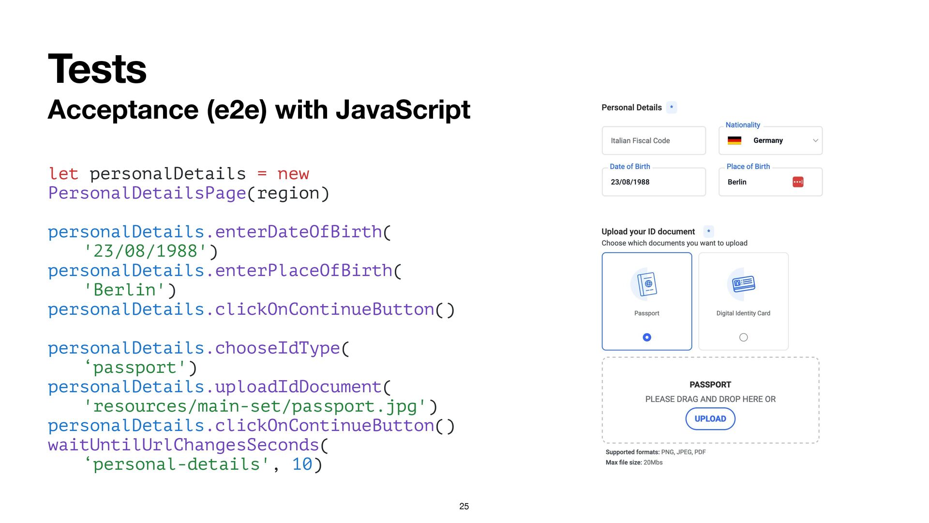Viewport: 929px width, 523px height.
Task: Select the Digital Identity Card radio button
Action: [744, 338]
